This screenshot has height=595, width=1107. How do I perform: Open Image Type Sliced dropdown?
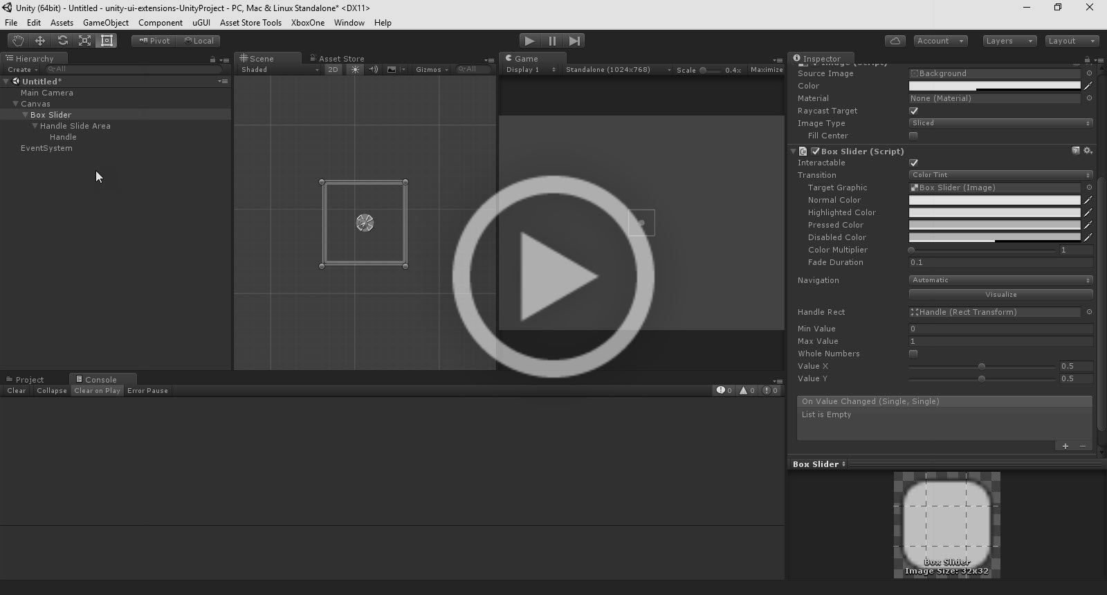(1000, 123)
